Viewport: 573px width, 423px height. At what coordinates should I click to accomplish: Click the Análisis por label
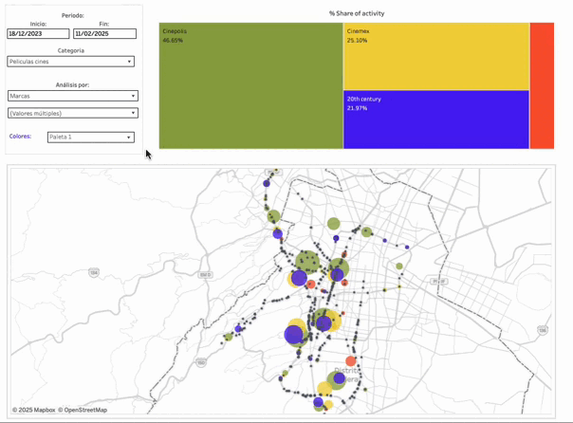pyautogui.click(x=72, y=84)
